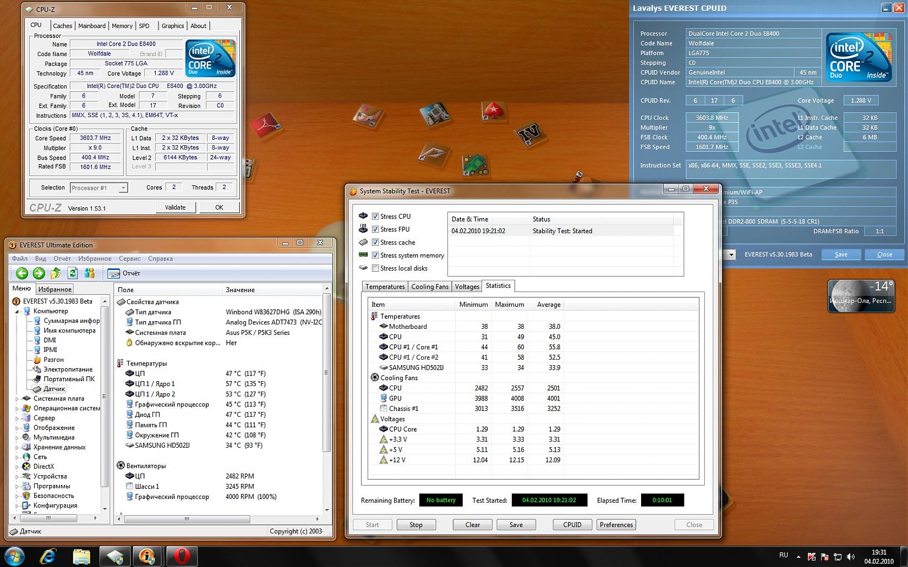
Task: Click the Up folder icon in EVEREST toolbar
Action: pos(56,273)
